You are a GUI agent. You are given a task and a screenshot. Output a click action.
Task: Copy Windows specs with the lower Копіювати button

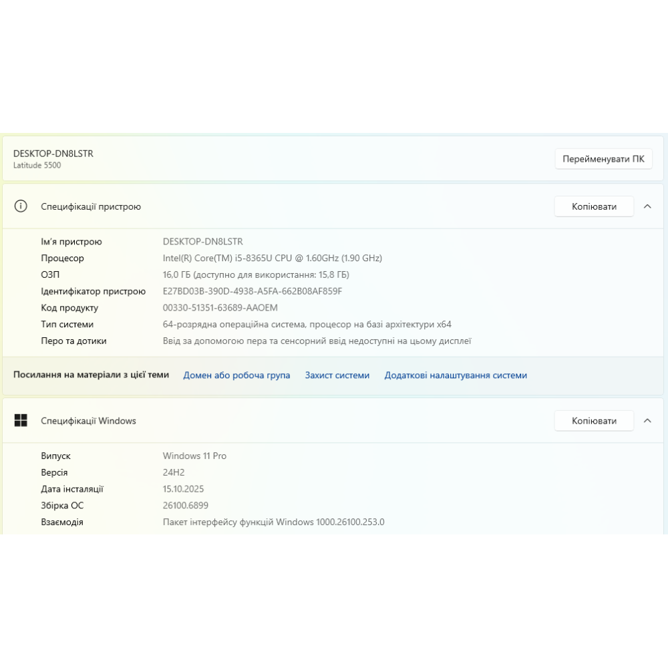[594, 421]
